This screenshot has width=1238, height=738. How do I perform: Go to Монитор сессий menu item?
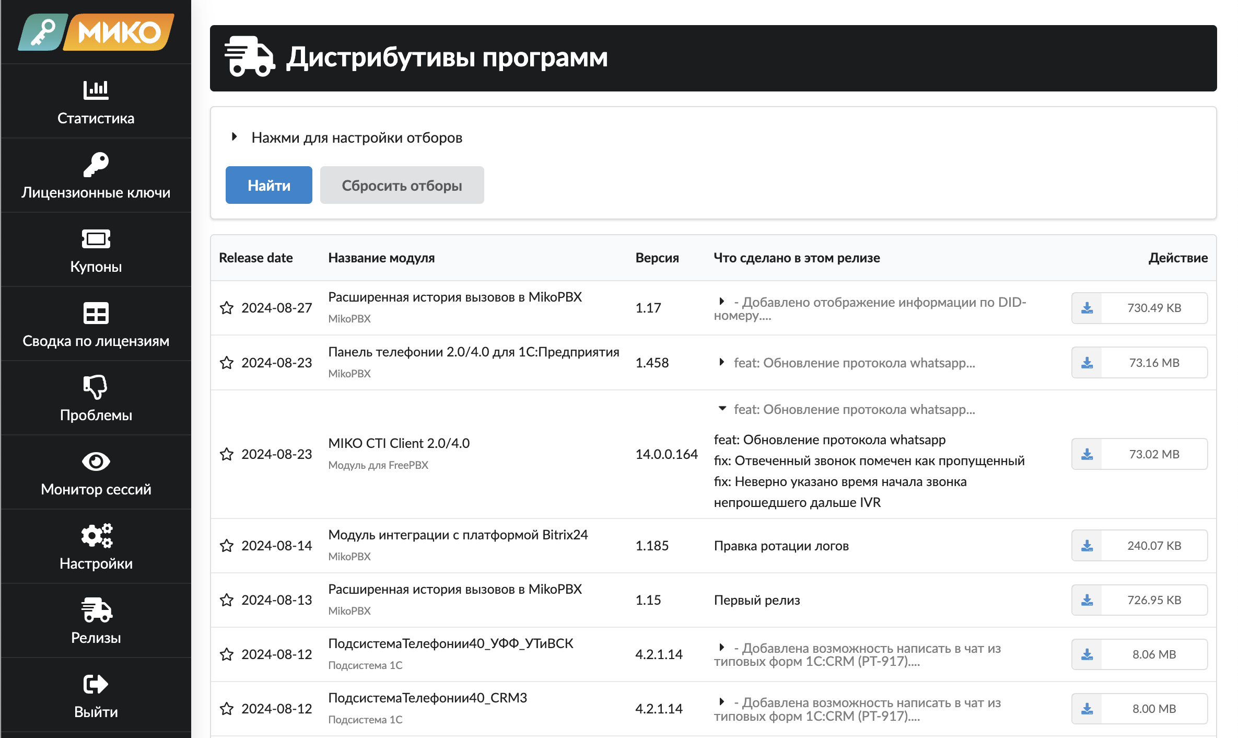pyautogui.click(x=96, y=472)
